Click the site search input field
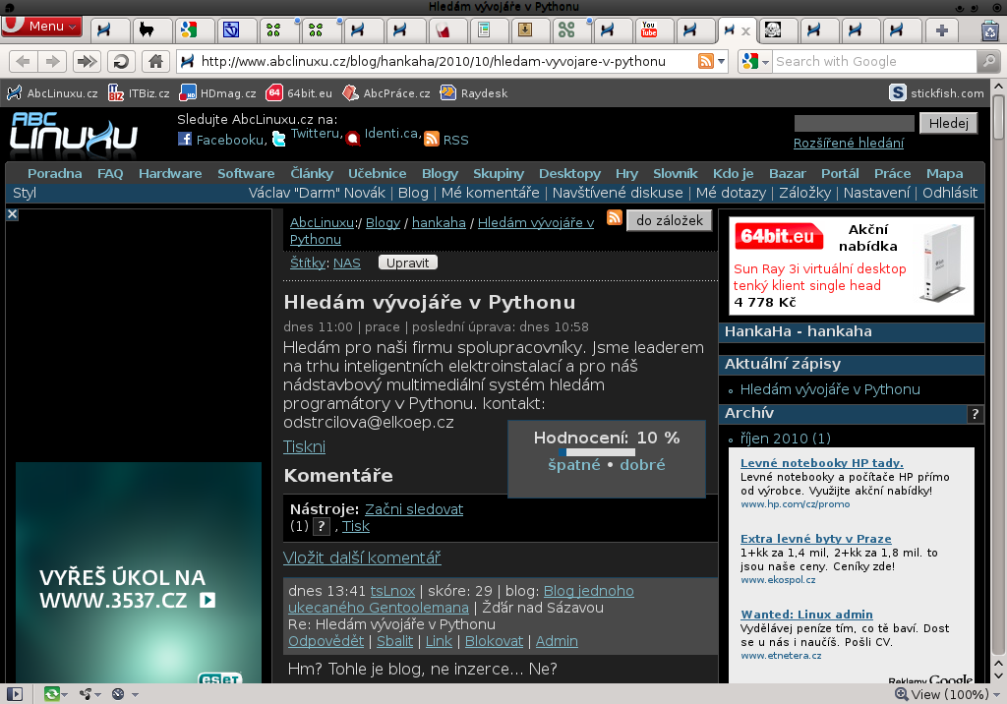 pyautogui.click(x=854, y=123)
